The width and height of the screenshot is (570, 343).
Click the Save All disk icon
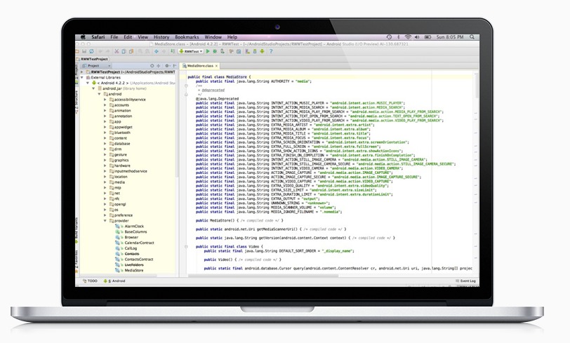[x=84, y=52]
